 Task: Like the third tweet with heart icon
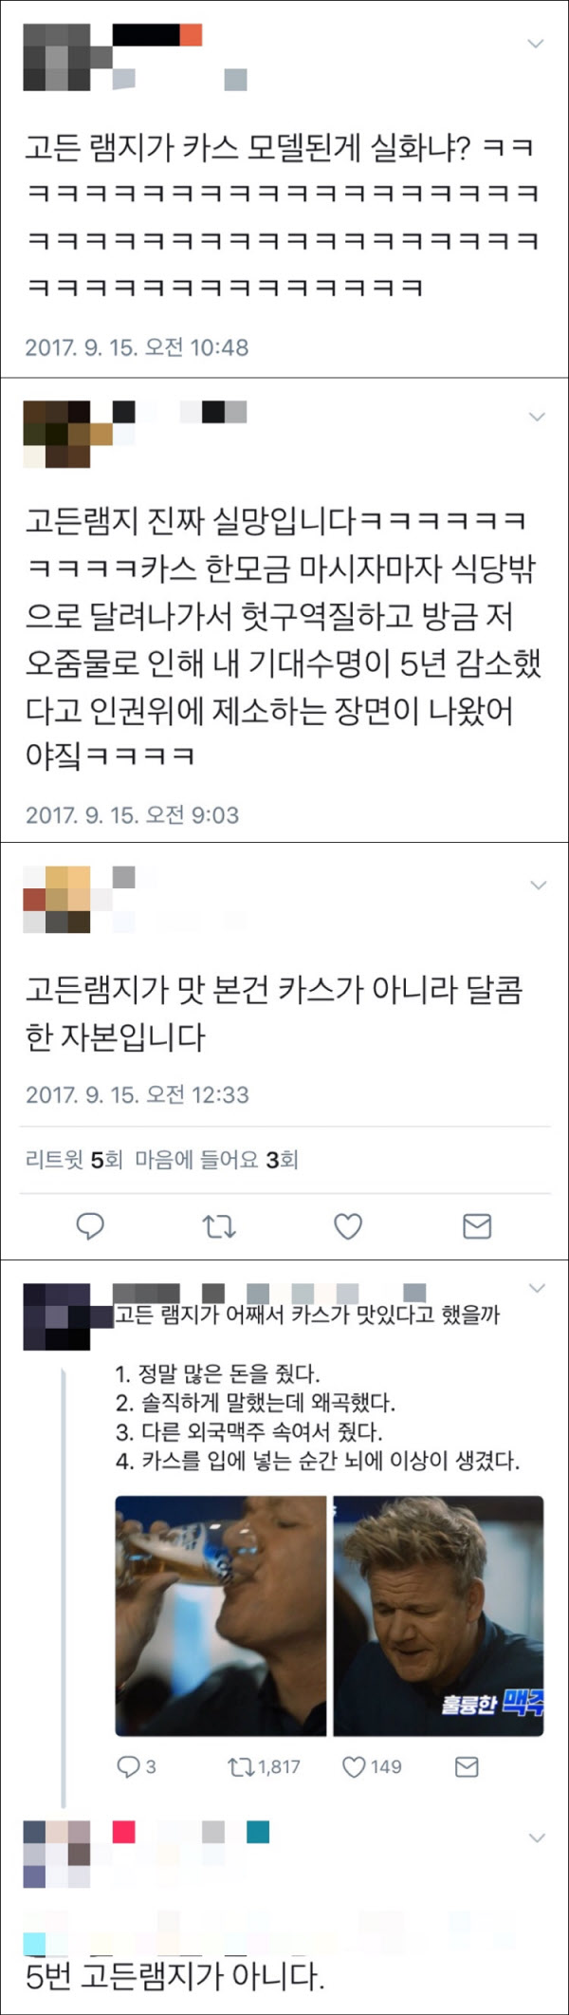(x=348, y=1226)
